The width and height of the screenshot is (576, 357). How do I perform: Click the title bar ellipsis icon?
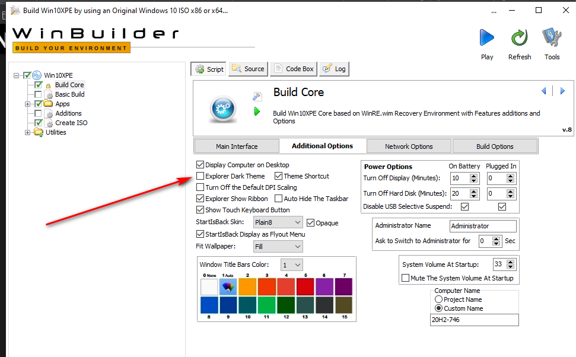(494, 12)
